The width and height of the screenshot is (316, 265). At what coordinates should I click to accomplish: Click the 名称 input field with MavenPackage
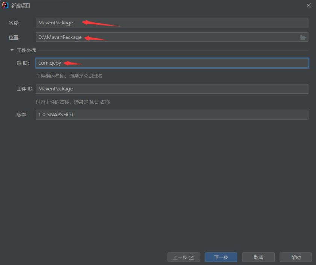pyautogui.click(x=172, y=23)
